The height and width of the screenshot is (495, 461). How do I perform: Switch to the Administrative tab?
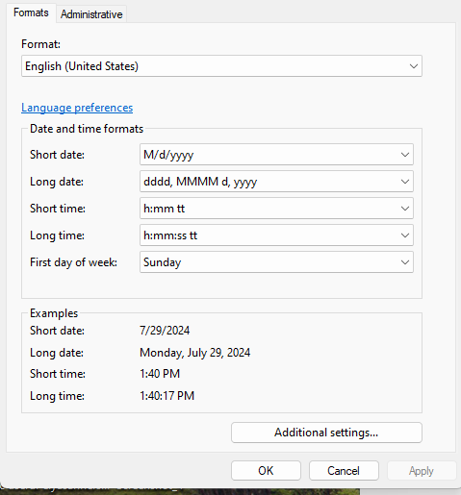[x=91, y=14]
